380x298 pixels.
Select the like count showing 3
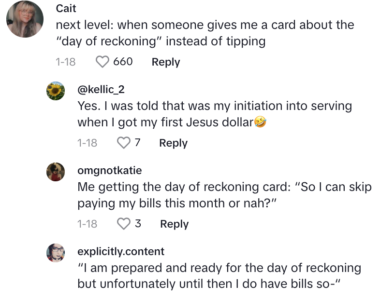[138, 223]
